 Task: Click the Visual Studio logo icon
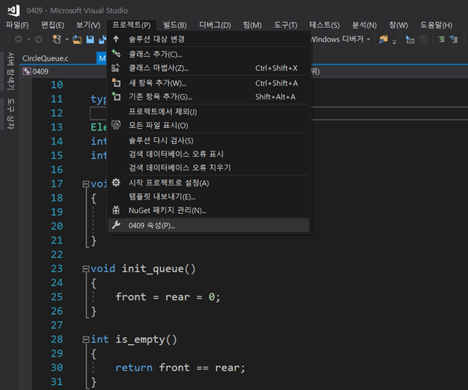[x=14, y=10]
